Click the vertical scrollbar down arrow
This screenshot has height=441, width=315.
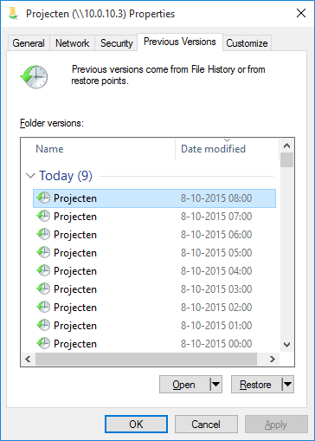tap(286, 344)
